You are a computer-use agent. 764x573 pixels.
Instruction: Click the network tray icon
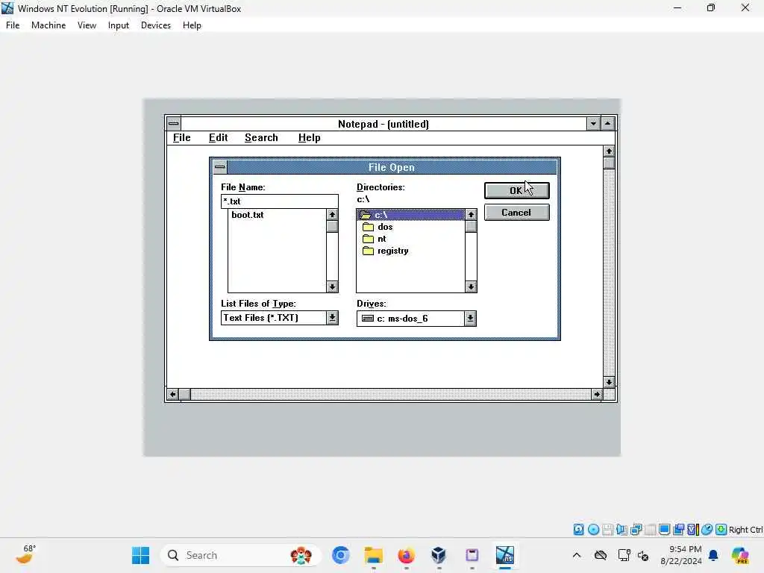click(624, 555)
